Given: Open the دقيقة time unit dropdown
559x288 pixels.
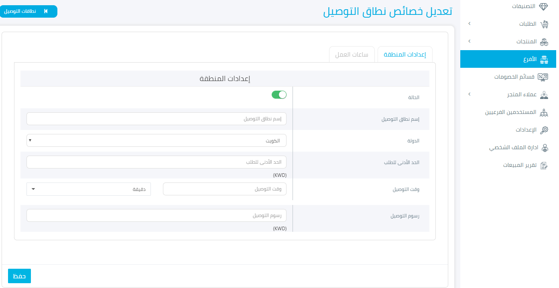Looking at the screenshot, I should [x=89, y=189].
